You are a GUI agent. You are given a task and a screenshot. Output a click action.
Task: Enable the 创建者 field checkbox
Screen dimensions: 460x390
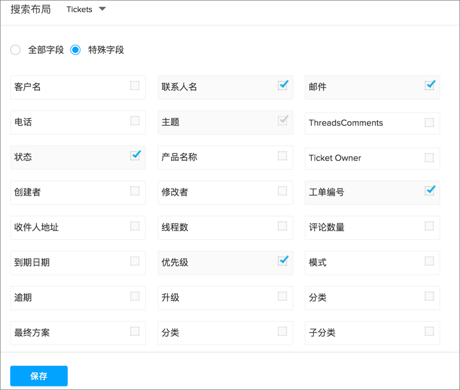135,191
